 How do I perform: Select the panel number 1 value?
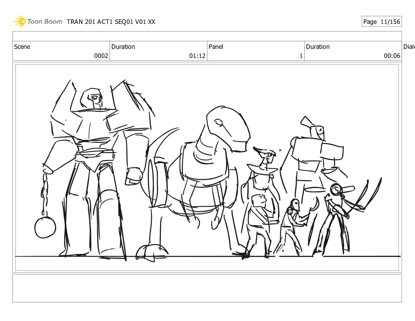tap(301, 56)
